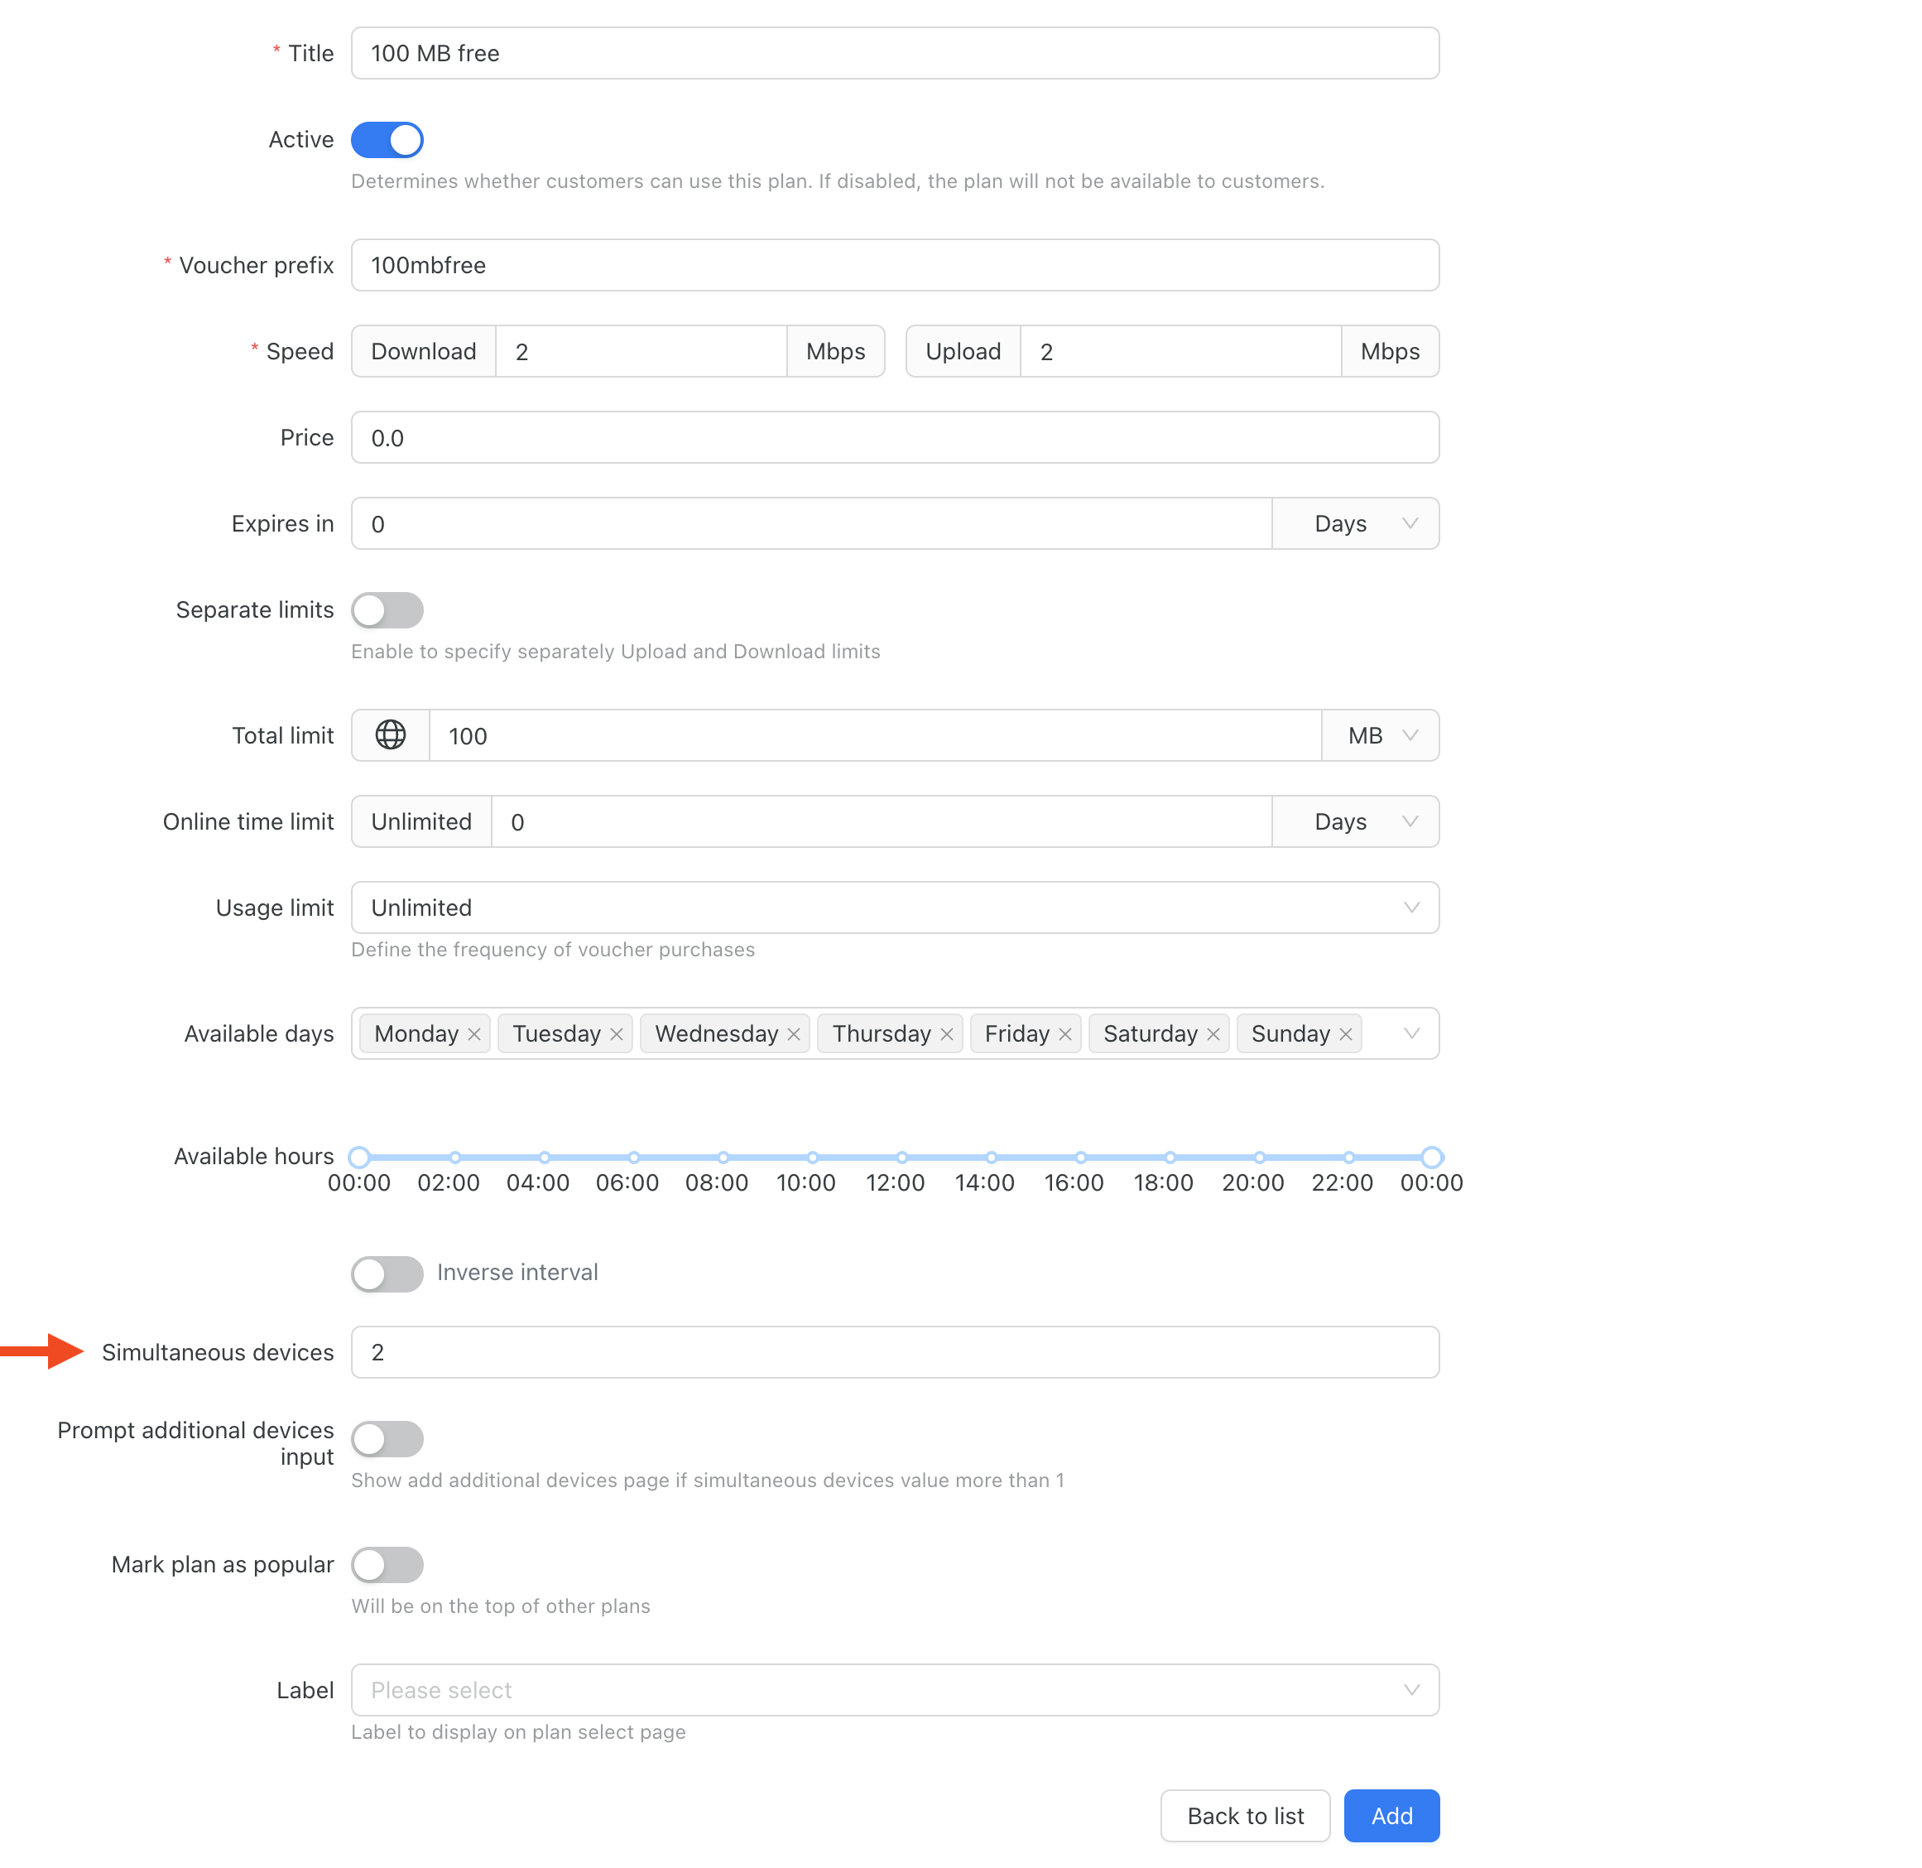Focus the Title input field
This screenshot has height=1868, width=1922.
tap(896, 53)
